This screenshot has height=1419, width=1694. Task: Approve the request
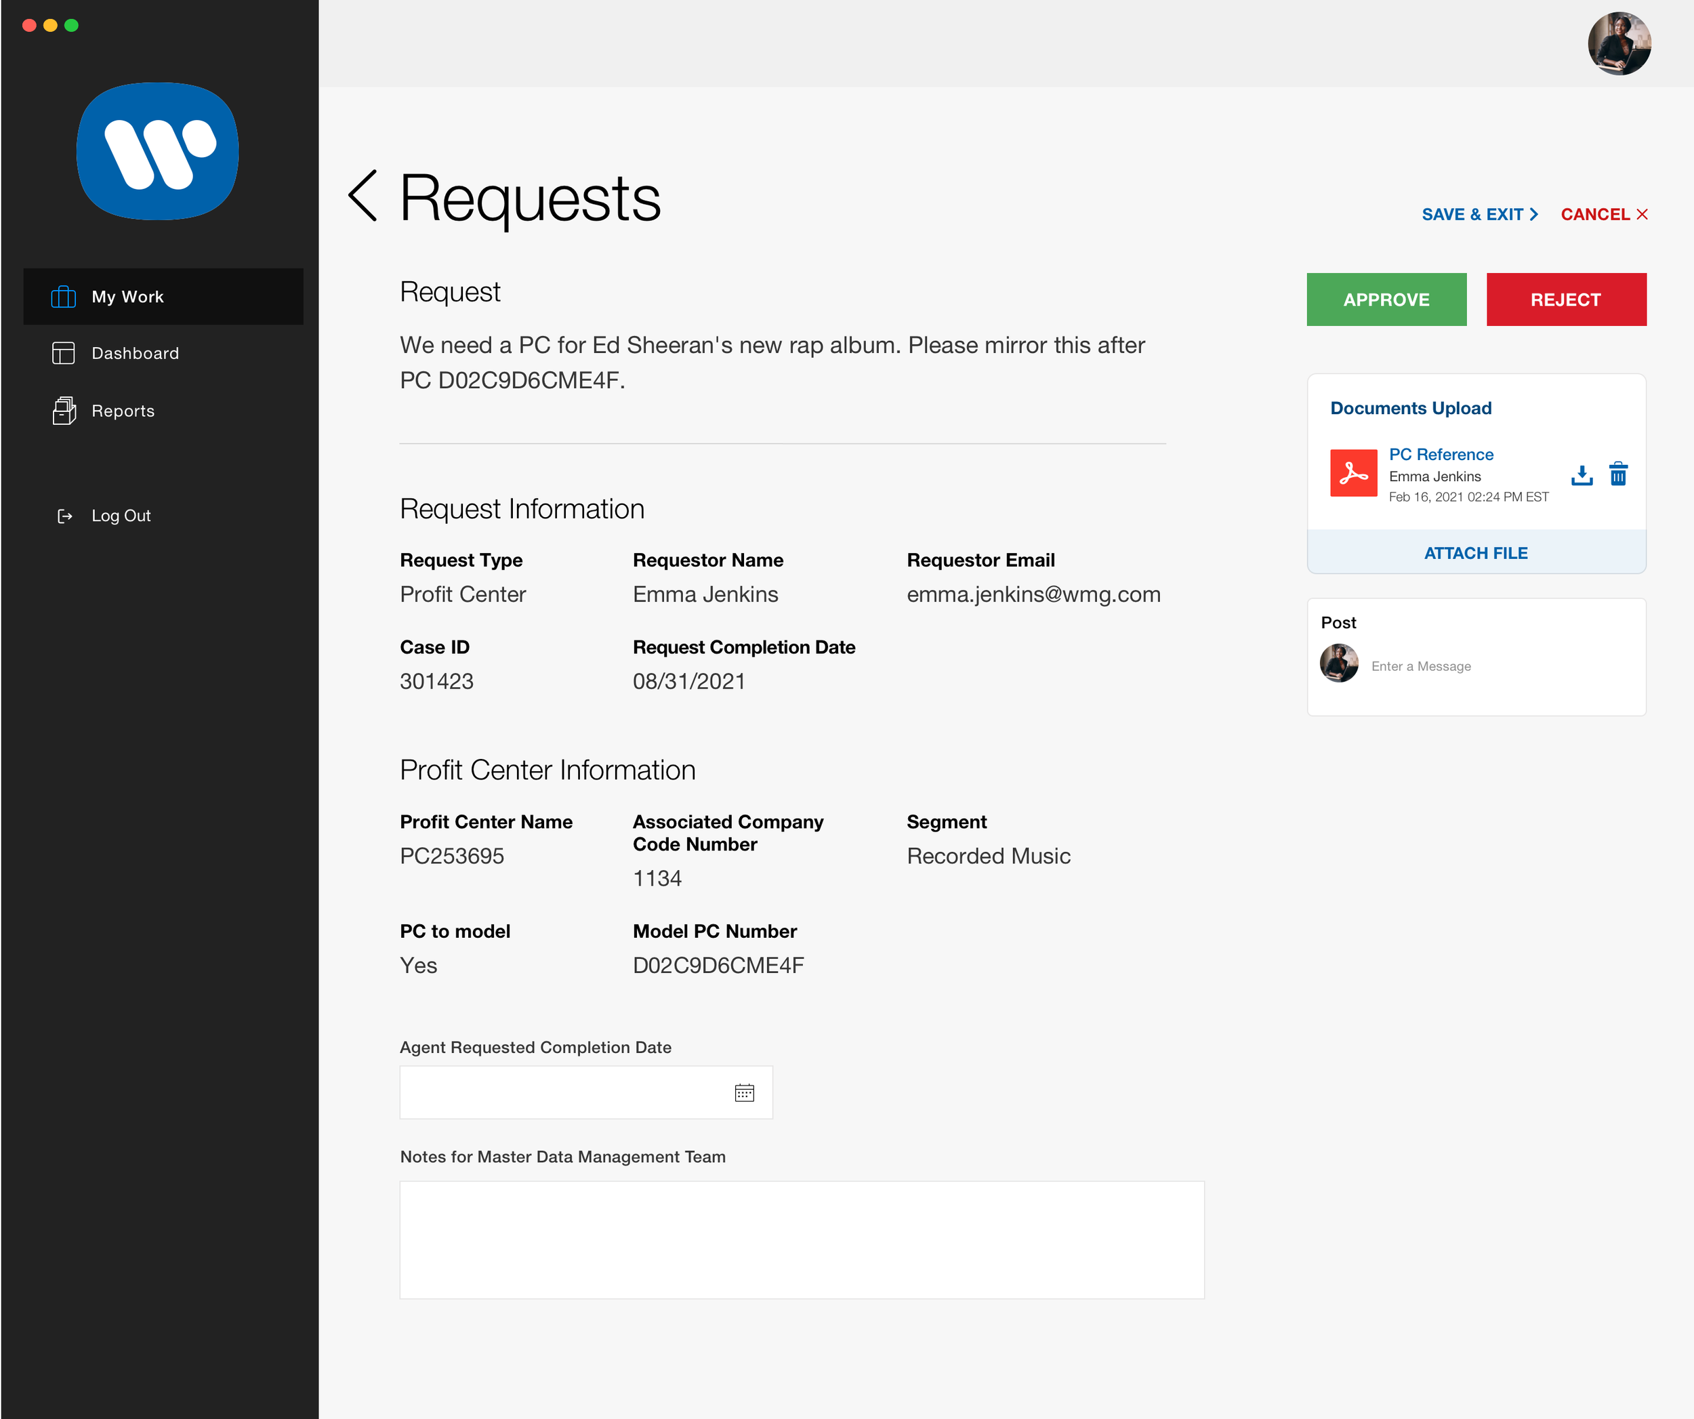1386,300
